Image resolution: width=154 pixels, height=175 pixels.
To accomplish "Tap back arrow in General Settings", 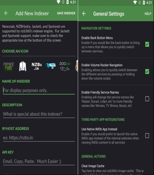I will click(x=84, y=13).
